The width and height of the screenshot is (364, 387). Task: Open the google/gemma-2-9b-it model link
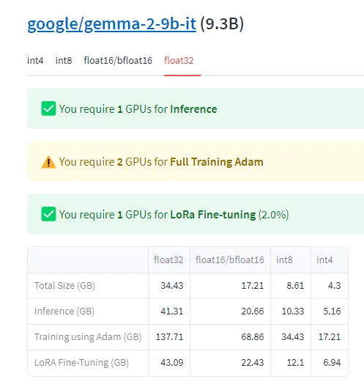click(x=112, y=24)
